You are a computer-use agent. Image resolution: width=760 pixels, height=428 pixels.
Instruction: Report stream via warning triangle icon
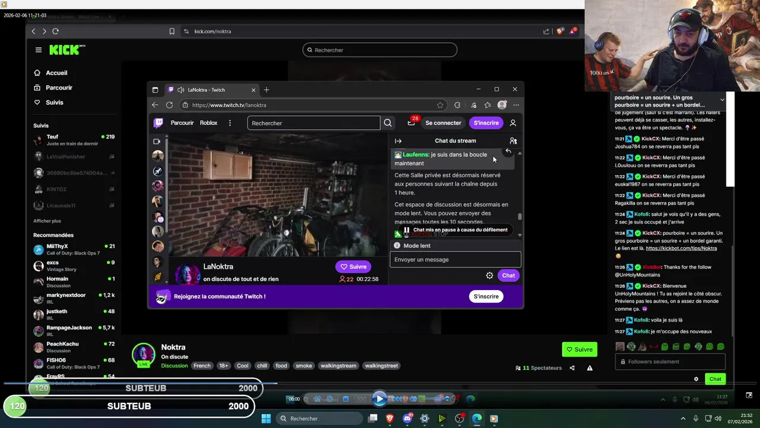[x=590, y=368]
